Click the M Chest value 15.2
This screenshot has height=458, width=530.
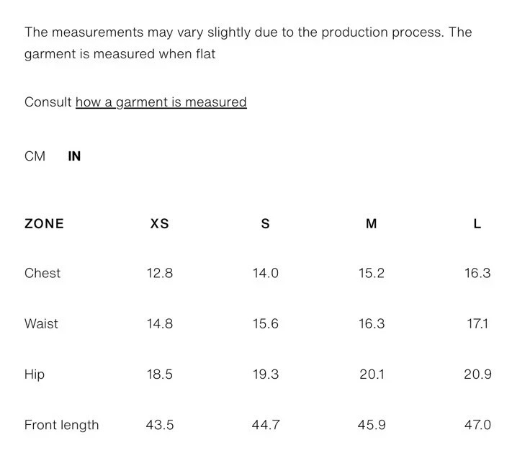(371, 273)
